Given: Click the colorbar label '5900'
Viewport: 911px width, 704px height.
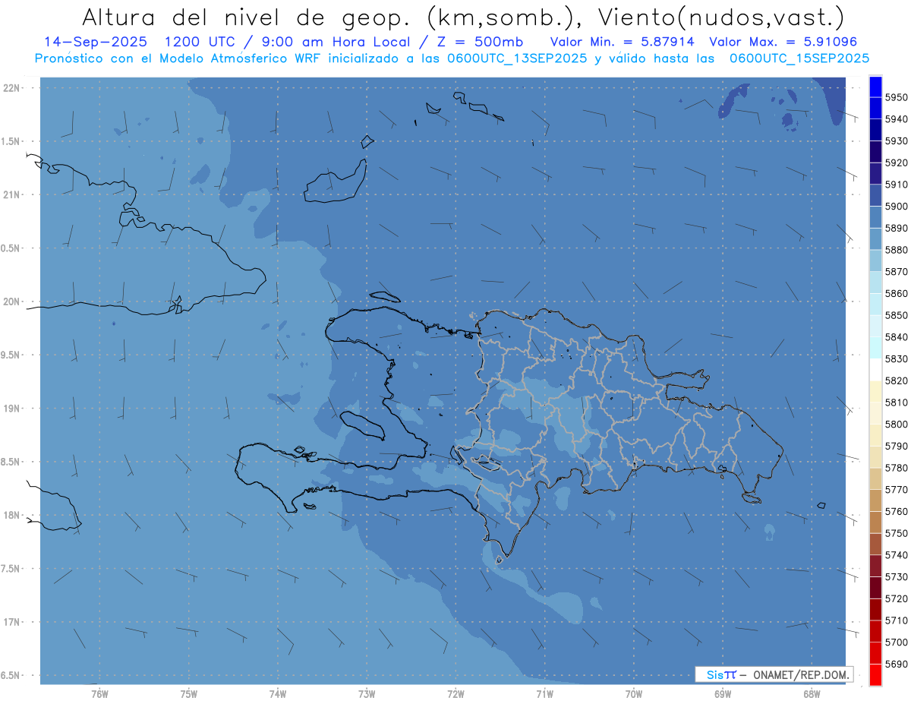Looking at the screenshot, I should (897, 206).
